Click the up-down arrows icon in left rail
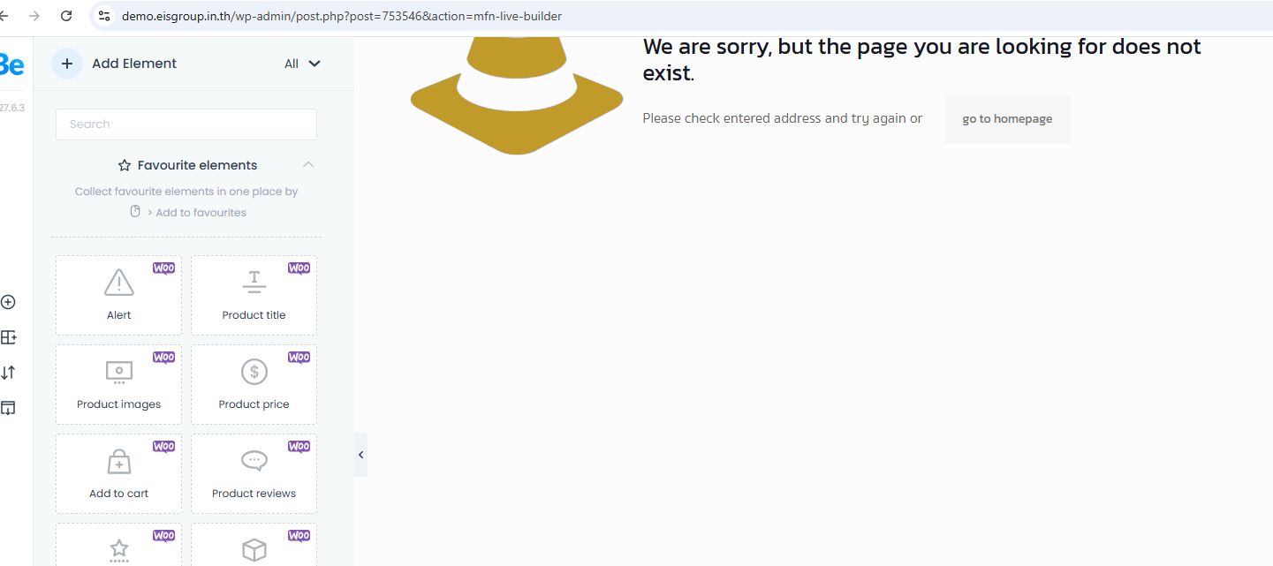The height and width of the screenshot is (566, 1273). pyautogui.click(x=8, y=373)
